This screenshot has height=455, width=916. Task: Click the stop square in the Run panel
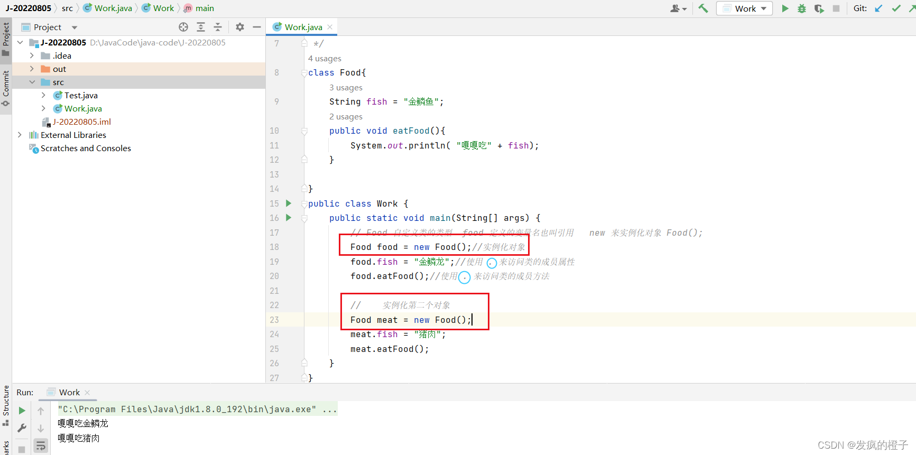pos(22,449)
